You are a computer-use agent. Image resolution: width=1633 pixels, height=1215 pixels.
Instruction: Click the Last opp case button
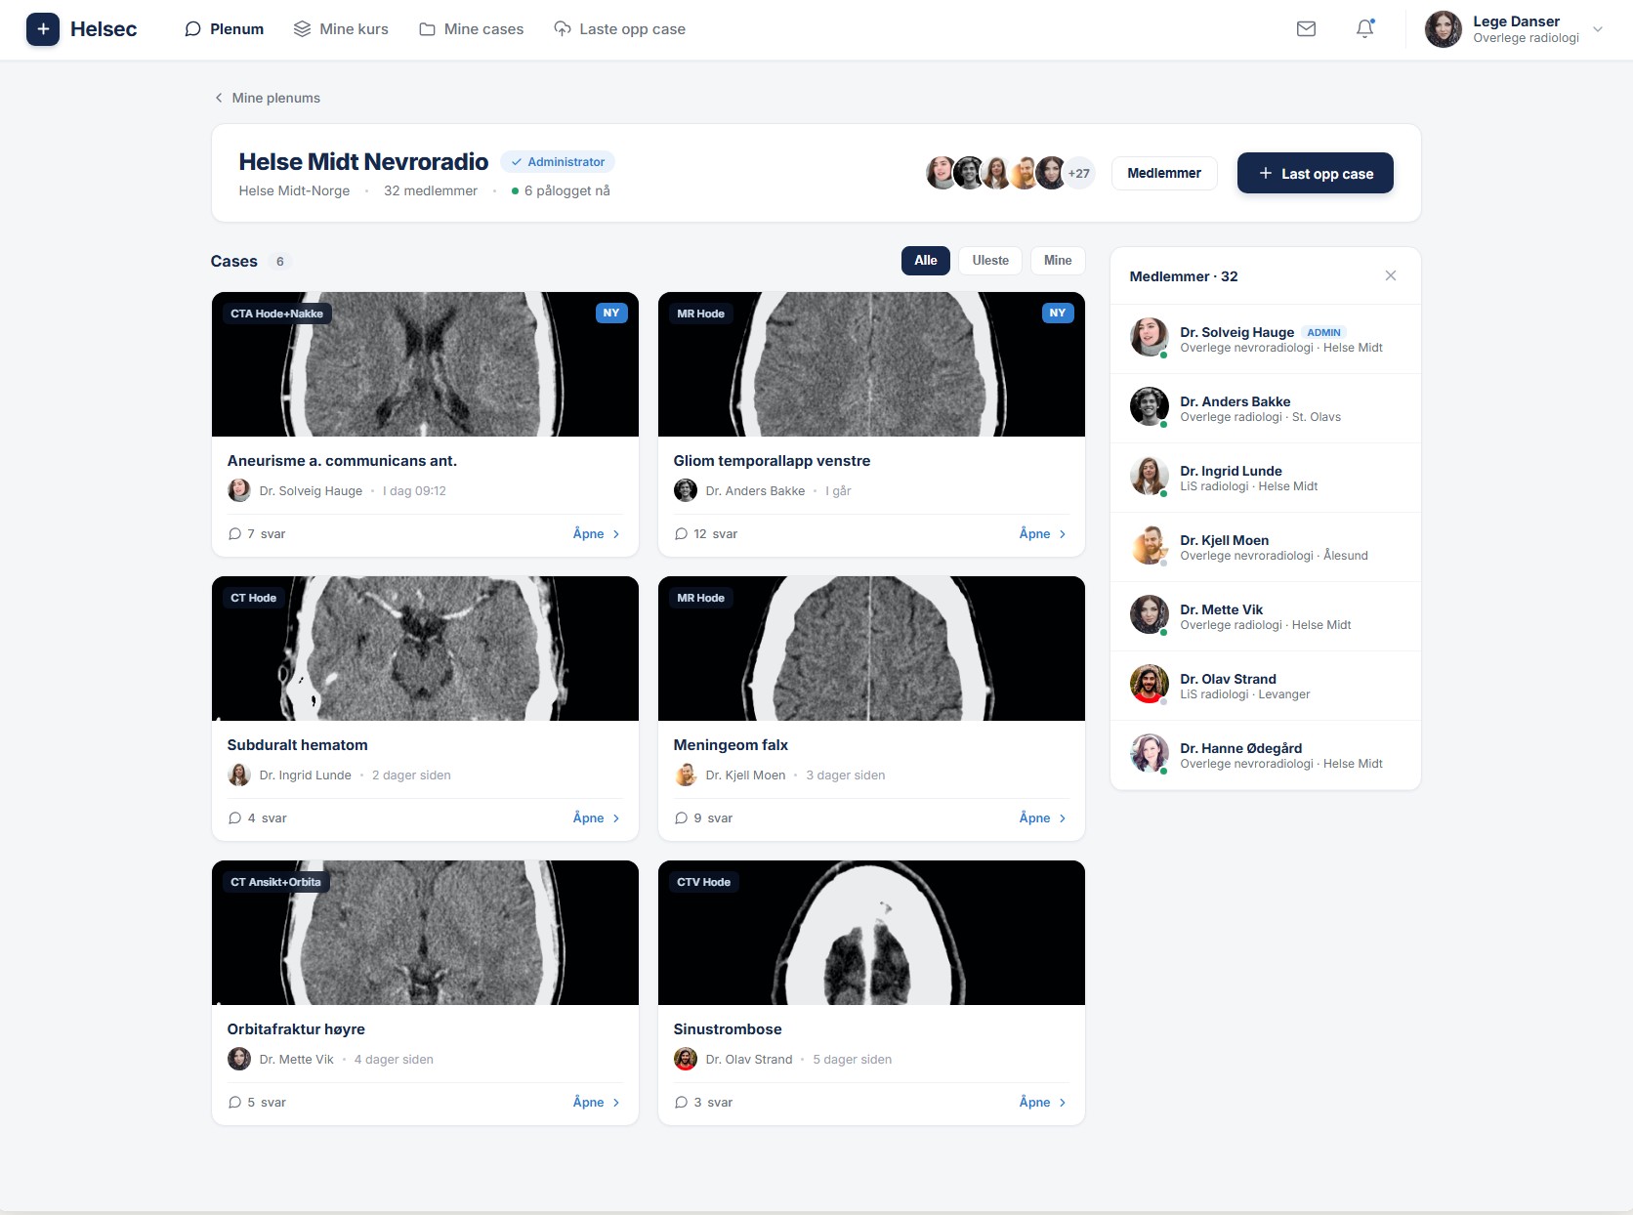1316,174
